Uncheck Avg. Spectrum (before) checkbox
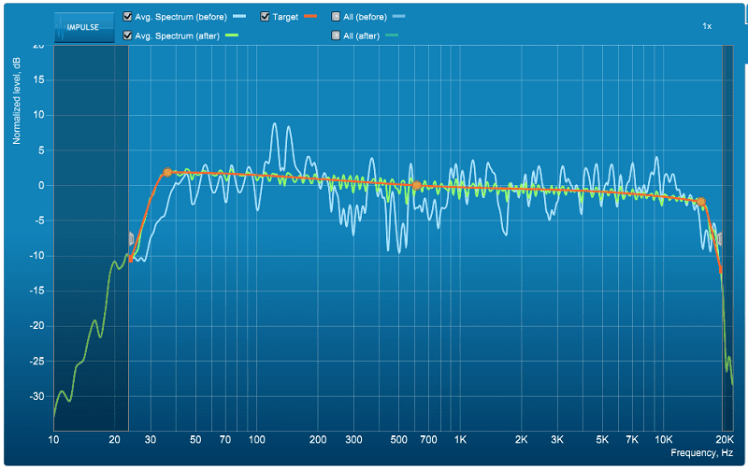This screenshot has height=469, width=748. pos(127,17)
